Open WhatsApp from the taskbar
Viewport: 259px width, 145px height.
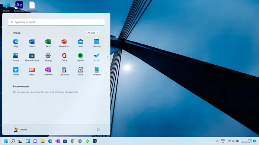[x=87, y=141]
